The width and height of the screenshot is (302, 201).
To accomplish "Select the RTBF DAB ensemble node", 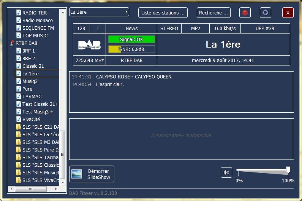I will pyautogui.click(x=26, y=43).
